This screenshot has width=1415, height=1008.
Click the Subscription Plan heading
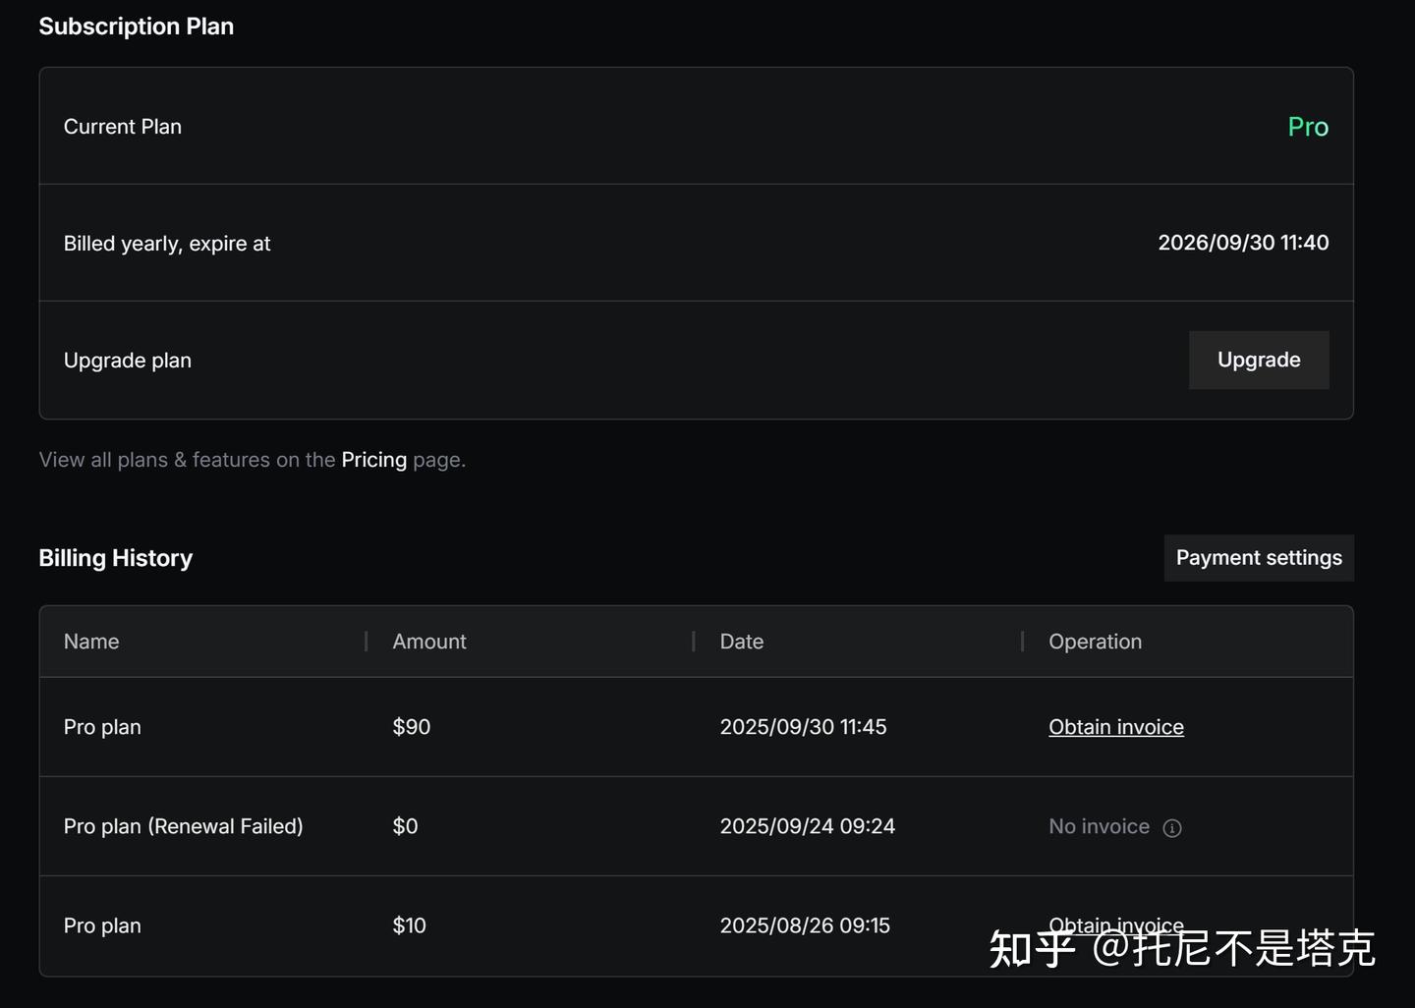pos(136,27)
